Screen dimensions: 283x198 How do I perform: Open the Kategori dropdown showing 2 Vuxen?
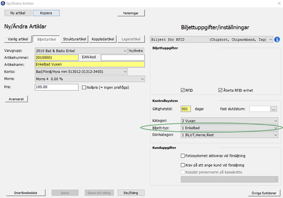tap(229, 121)
